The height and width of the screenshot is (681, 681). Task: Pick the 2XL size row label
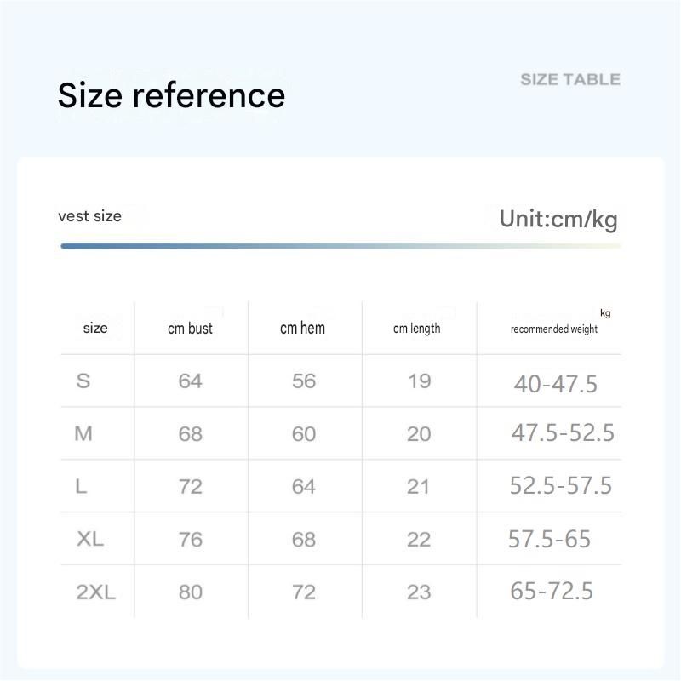[96, 592]
